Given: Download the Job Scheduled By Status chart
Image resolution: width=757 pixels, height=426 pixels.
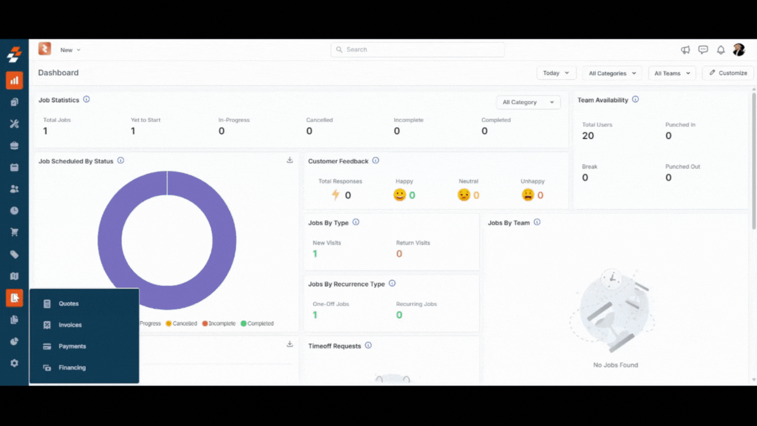Looking at the screenshot, I should 290,160.
